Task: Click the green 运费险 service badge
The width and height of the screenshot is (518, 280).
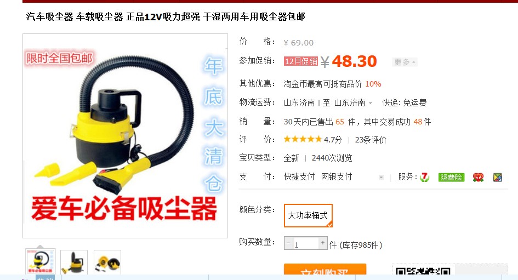Action: 451,178
